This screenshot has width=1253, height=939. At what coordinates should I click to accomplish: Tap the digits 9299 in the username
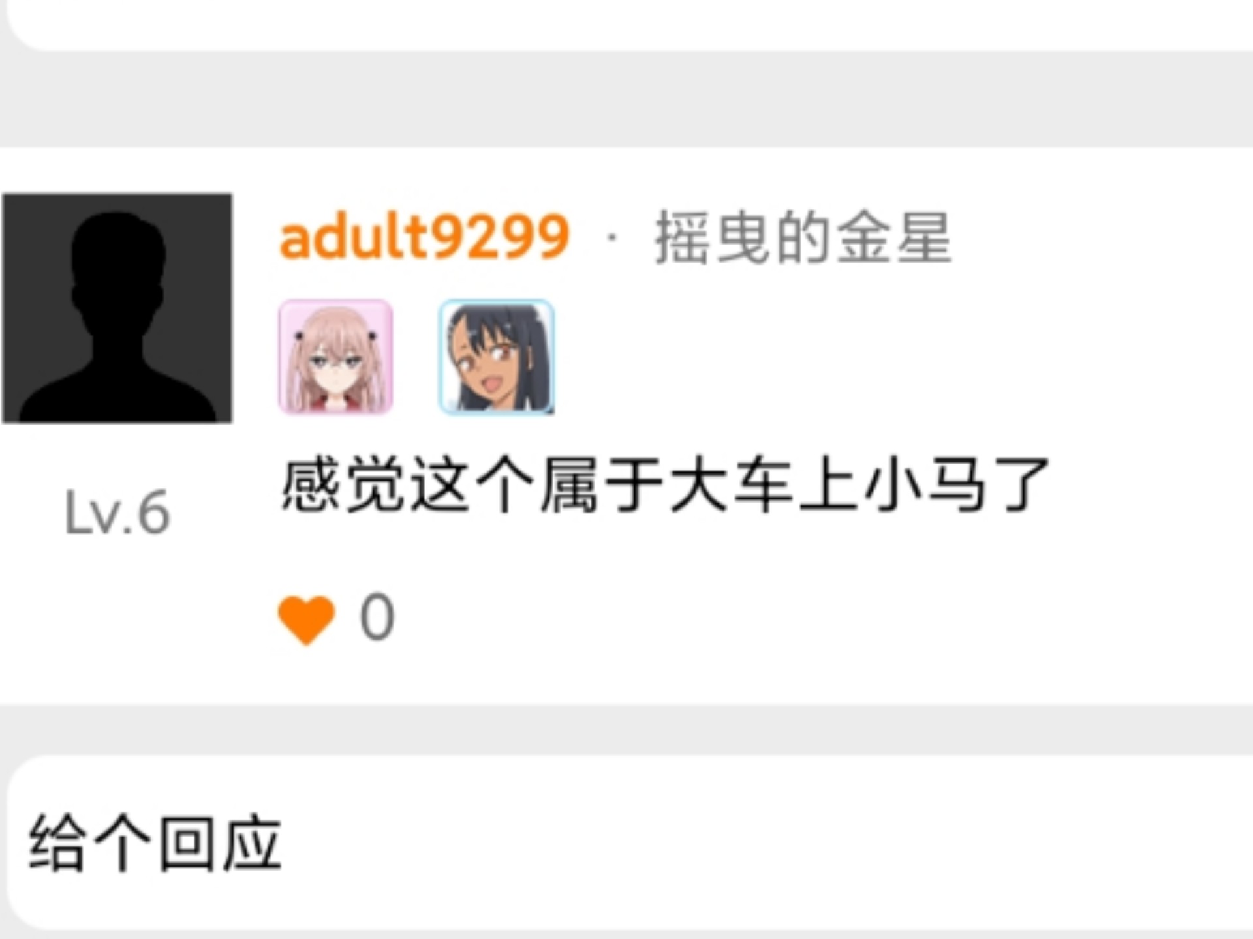click(501, 237)
